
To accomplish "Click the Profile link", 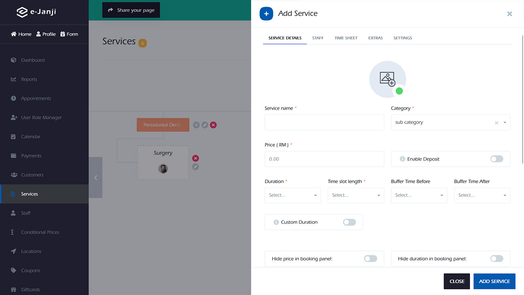I will point(46,34).
